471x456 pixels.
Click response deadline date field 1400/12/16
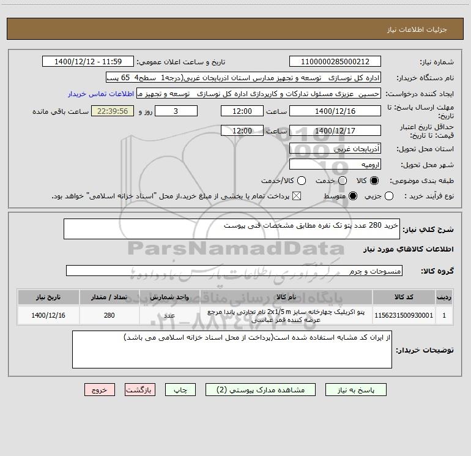coord(335,111)
